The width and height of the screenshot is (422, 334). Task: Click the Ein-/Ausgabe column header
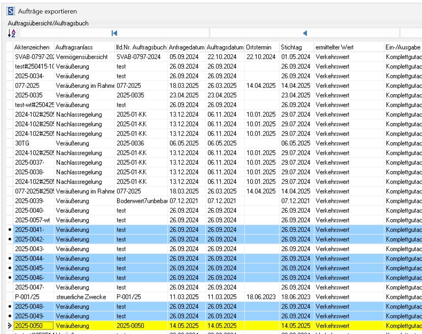coord(403,47)
